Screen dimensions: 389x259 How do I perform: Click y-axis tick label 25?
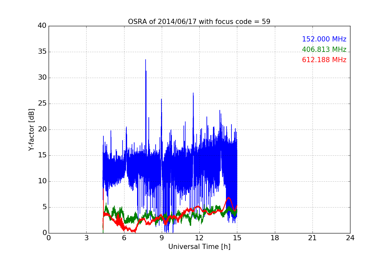(42, 104)
